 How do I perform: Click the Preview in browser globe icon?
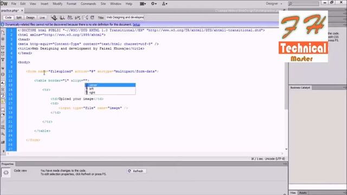coord(62,17)
